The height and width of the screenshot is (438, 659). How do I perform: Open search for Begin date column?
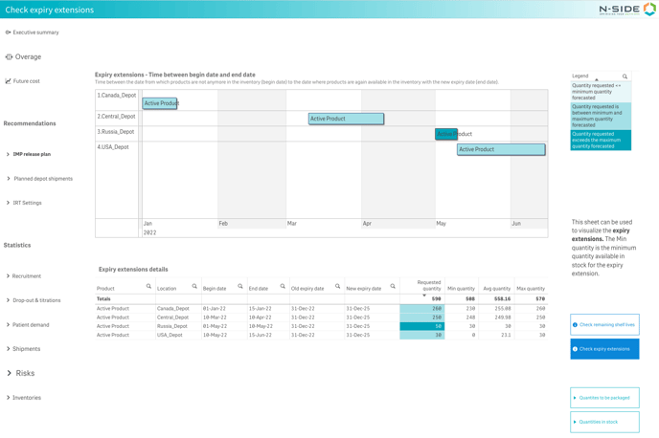[x=240, y=287]
